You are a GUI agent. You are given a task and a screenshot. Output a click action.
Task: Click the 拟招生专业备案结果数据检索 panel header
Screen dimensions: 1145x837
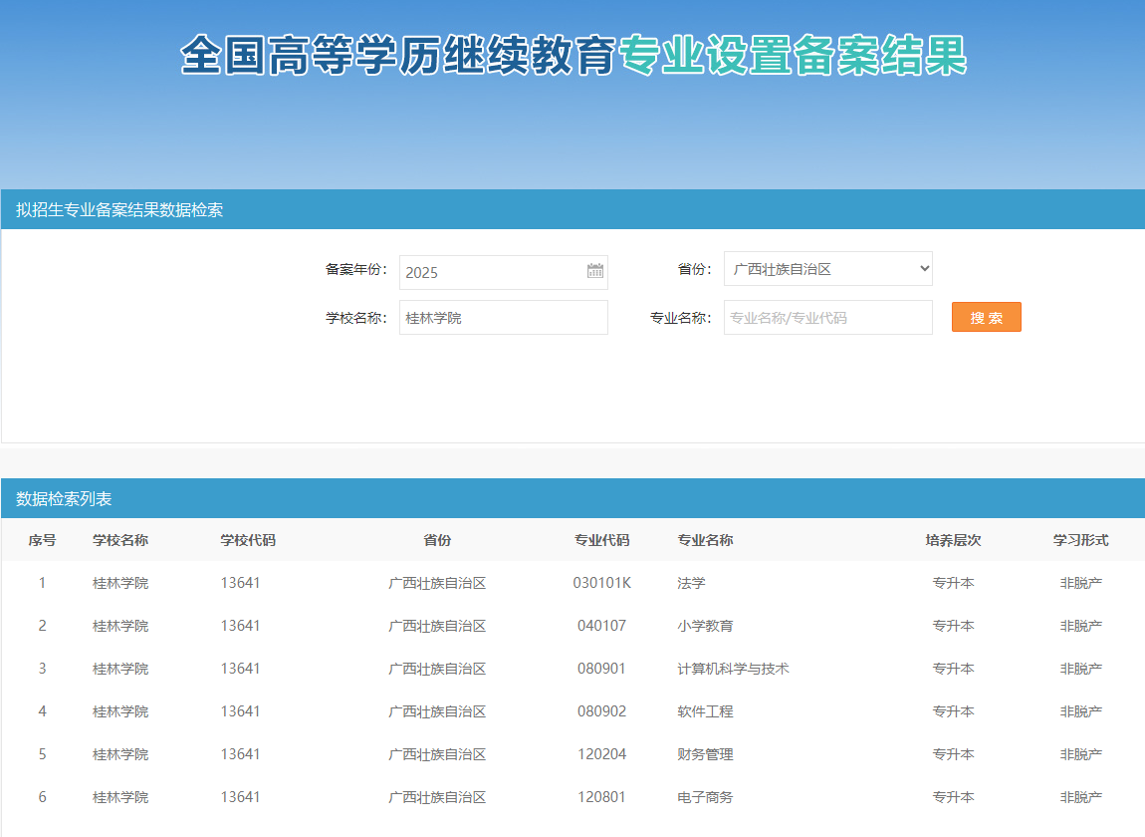[119, 210]
